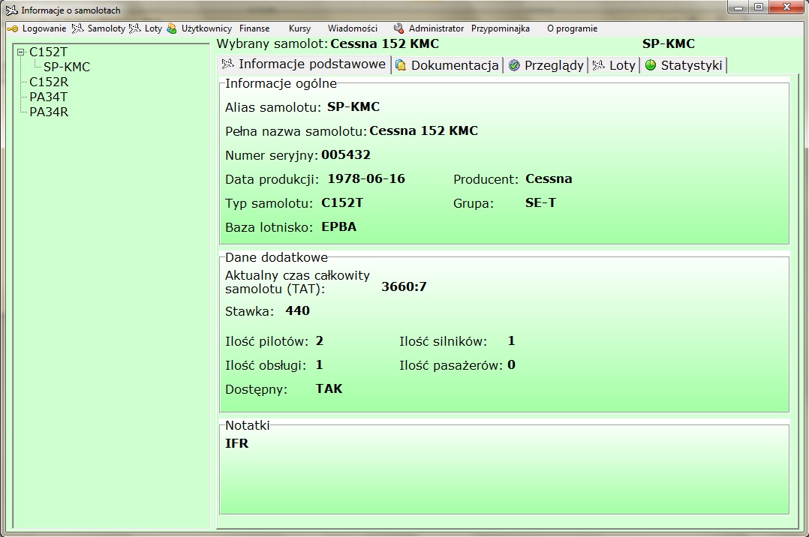Click the folder icon on the Dokumentacja tab
This screenshot has height=537, width=809.
pos(401,65)
